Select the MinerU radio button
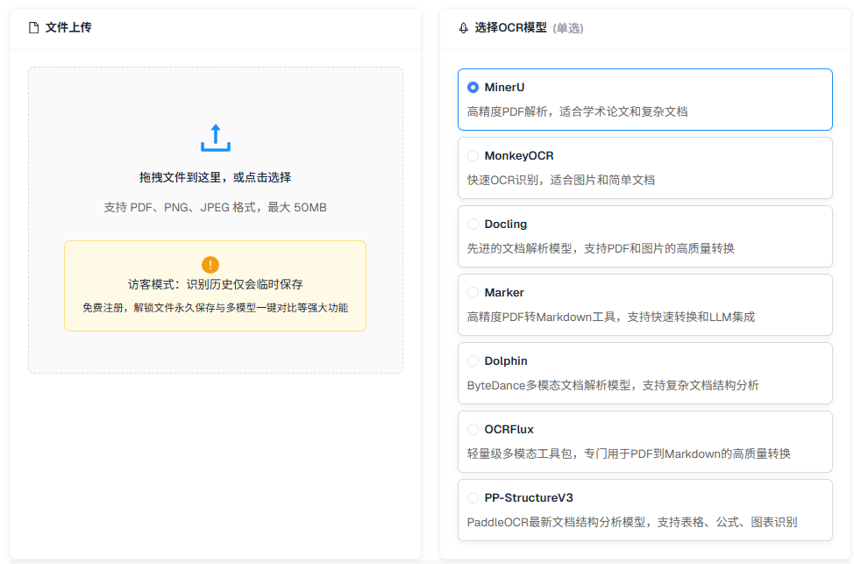854x564 pixels. coord(473,87)
